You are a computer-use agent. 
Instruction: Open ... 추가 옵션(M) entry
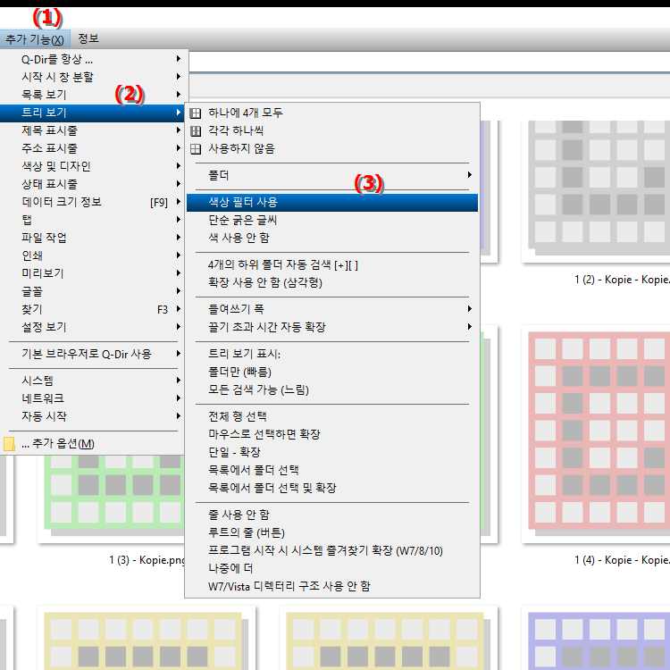[x=92, y=444]
